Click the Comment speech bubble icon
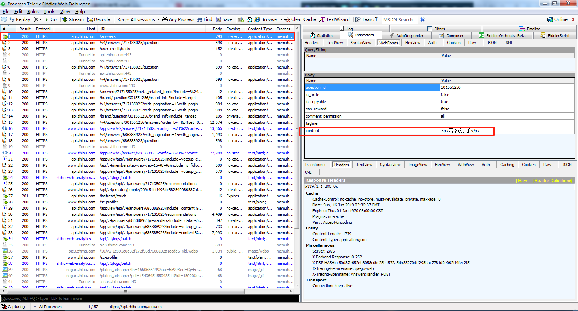This screenshot has height=311, width=578. [4, 19]
